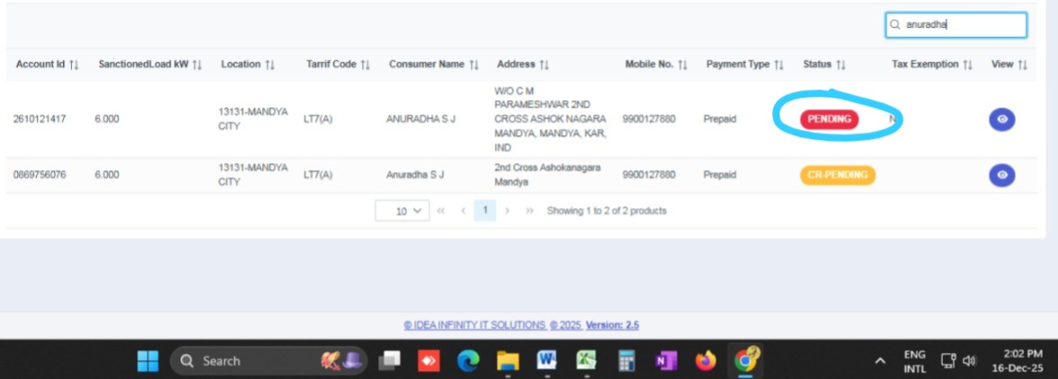
Task: Open Calculator from the taskbar
Action: point(626,361)
